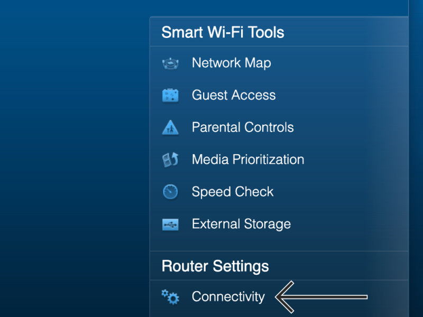This screenshot has height=317, width=423.
Task: Select the Guest Access camera icon
Action: [170, 95]
